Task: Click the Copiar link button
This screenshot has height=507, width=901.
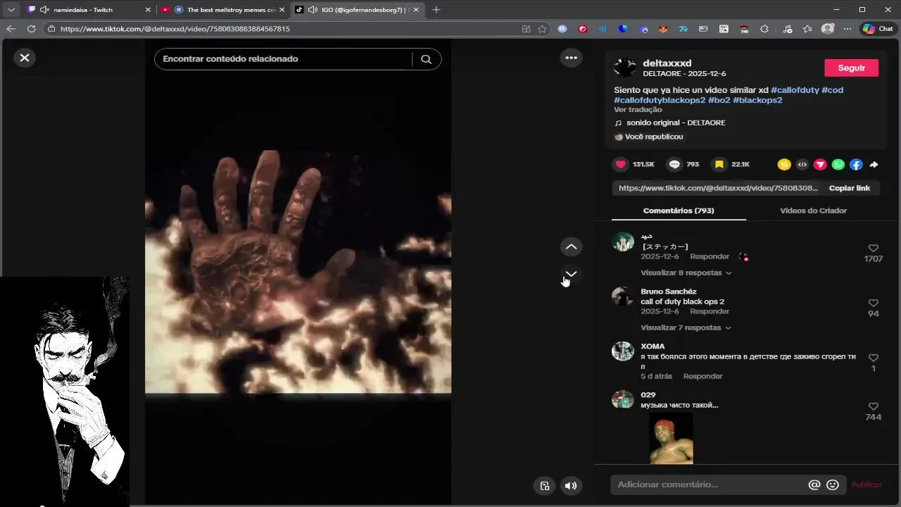Action: click(850, 188)
